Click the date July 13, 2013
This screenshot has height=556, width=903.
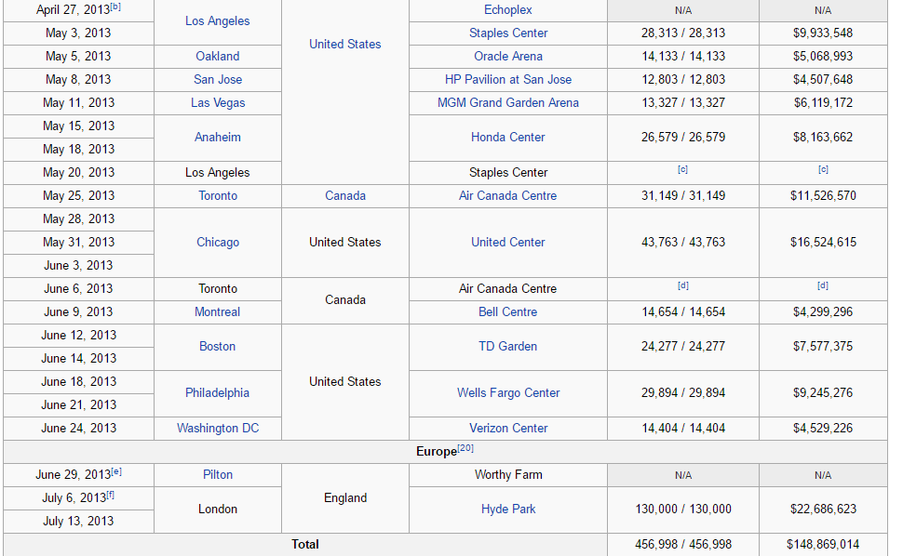tap(78, 521)
